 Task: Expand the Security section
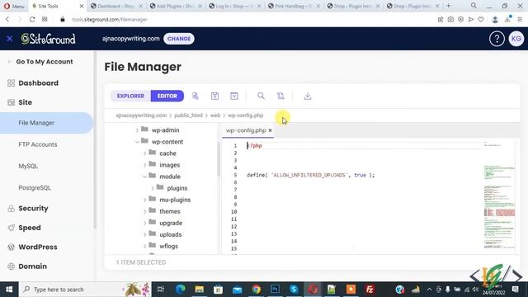(33, 209)
